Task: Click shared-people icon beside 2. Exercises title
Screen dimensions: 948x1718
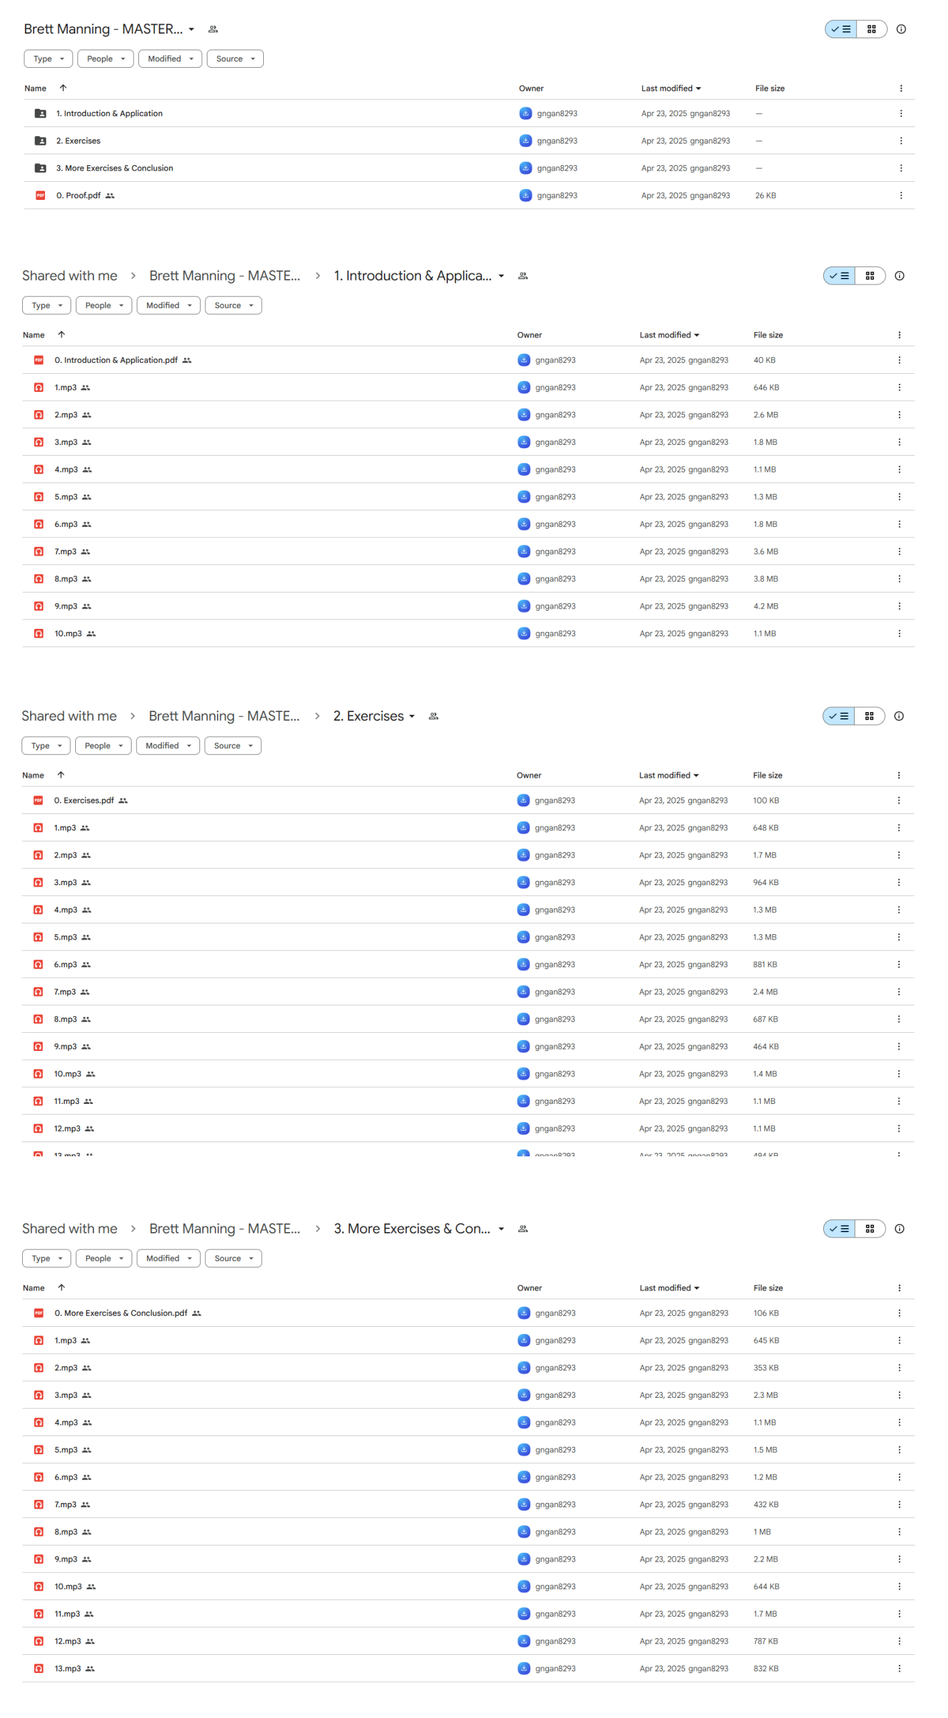Action: (434, 716)
